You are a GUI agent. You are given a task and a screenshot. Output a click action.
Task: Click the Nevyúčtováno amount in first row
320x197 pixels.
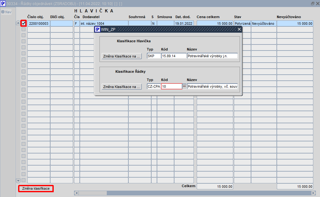(295, 24)
